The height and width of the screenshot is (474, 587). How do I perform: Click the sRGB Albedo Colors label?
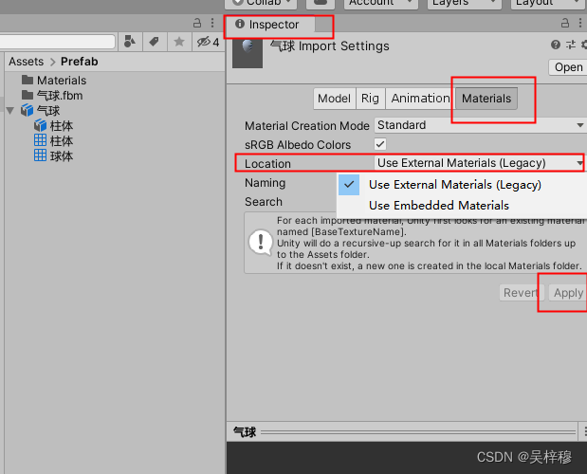[298, 145]
